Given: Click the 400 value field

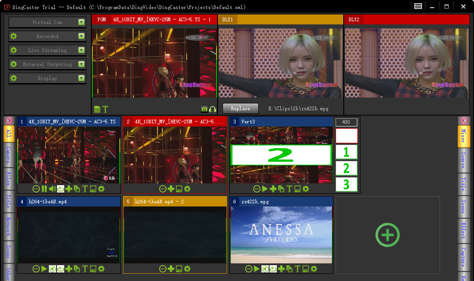Looking at the screenshot, I should pos(346,122).
